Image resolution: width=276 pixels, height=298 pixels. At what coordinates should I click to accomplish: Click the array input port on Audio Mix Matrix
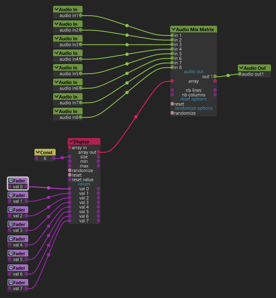coord(172,81)
